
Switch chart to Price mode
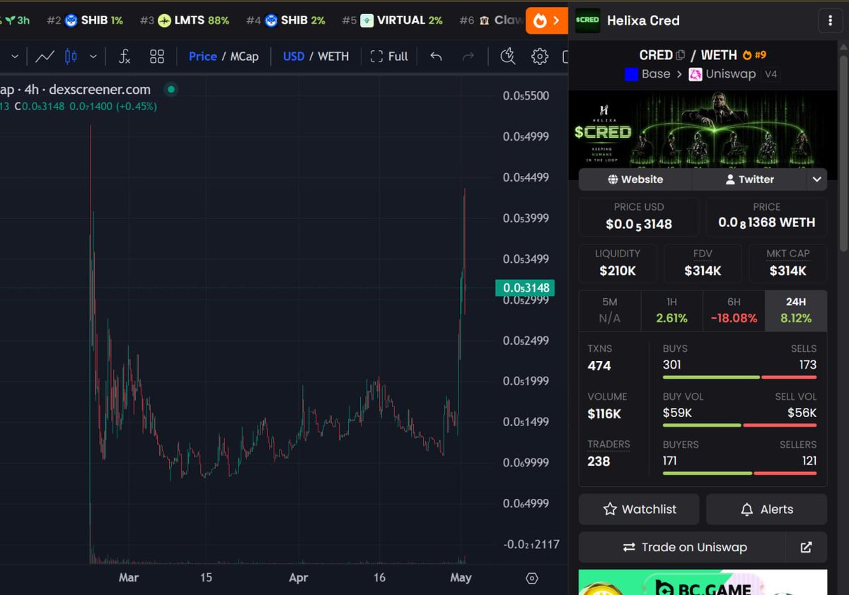(202, 57)
